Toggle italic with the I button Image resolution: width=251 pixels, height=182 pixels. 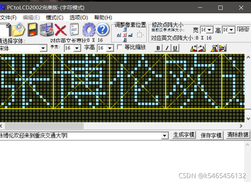tap(167, 48)
